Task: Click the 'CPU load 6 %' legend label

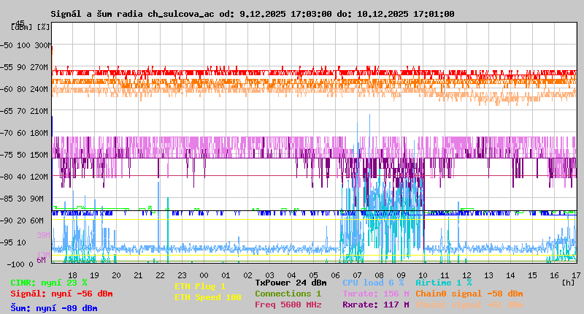Action: pos(373,283)
